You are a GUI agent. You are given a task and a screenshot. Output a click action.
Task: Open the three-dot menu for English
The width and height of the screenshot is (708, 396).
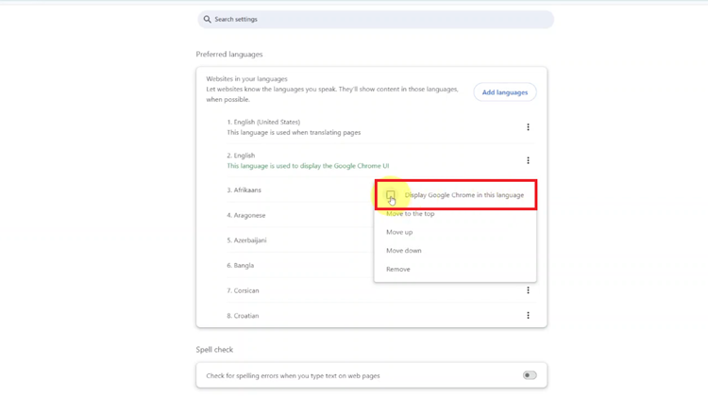pyautogui.click(x=528, y=160)
